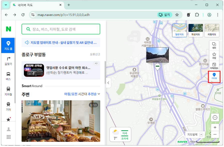Select the 지도 홈 tab

point(8,45)
